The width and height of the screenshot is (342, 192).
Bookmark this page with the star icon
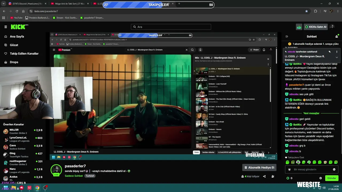pyautogui.click(x=306, y=11)
